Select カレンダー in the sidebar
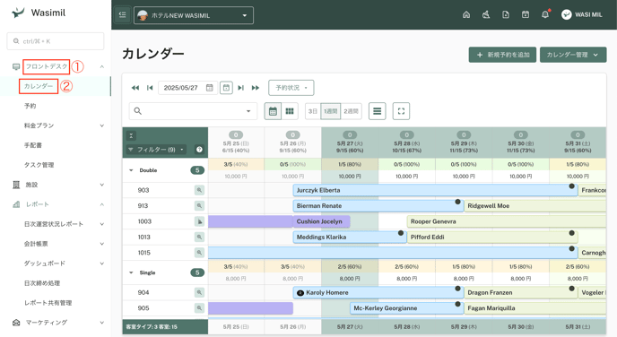Image resolution: width=617 pixels, height=337 pixels. click(39, 86)
